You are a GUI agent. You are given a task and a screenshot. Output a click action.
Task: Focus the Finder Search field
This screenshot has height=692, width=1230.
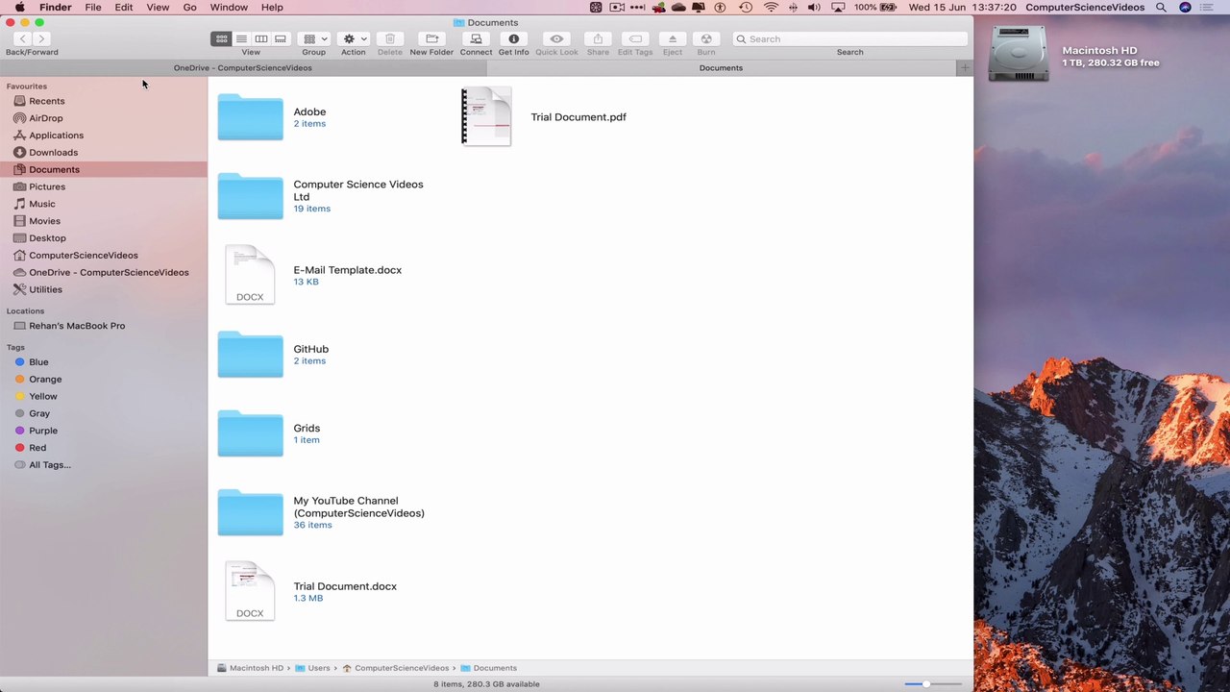(849, 38)
